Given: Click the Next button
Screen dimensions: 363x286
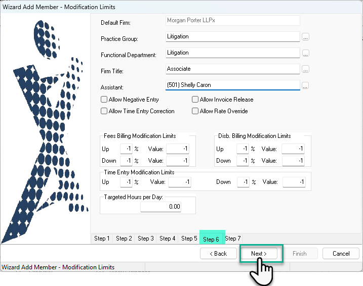Looking at the screenshot, I should (259, 254).
